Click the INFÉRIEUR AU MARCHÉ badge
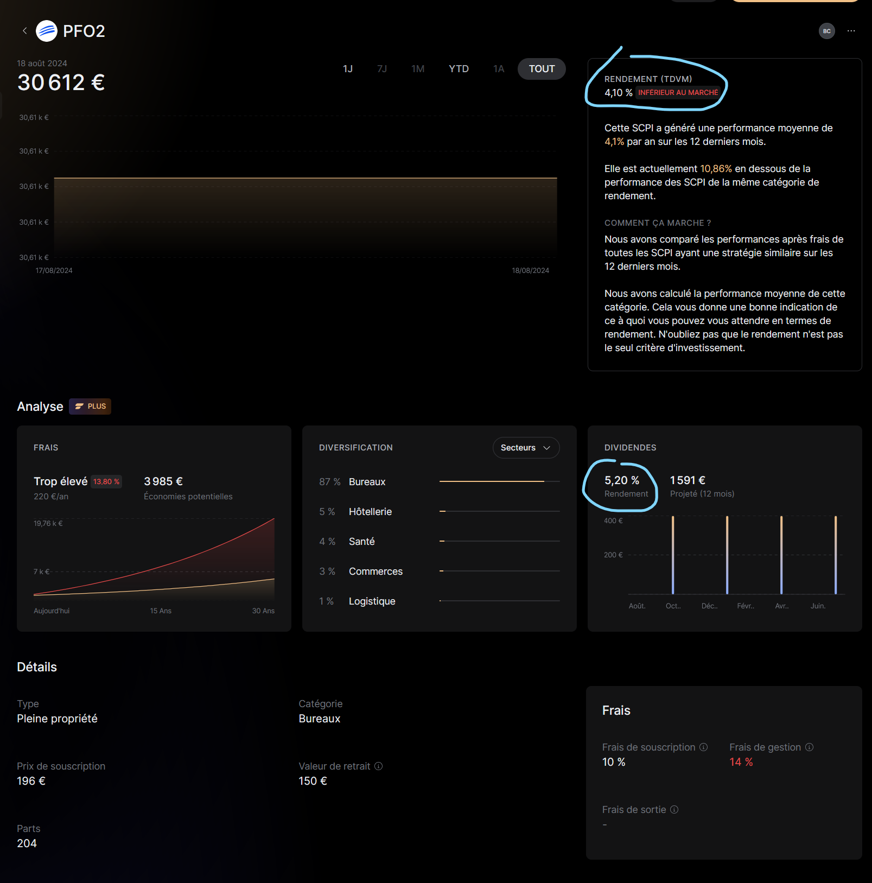The height and width of the screenshot is (883, 872). click(x=678, y=93)
